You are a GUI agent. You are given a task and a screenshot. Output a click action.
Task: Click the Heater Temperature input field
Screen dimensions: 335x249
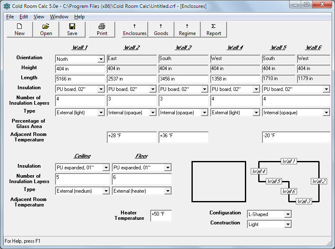click(161, 216)
